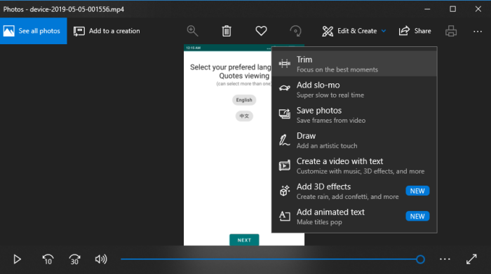Click the video seek bar handle

pyautogui.click(x=420, y=259)
